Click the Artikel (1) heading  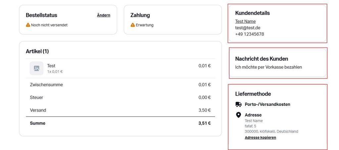pyautogui.click(x=37, y=51)
